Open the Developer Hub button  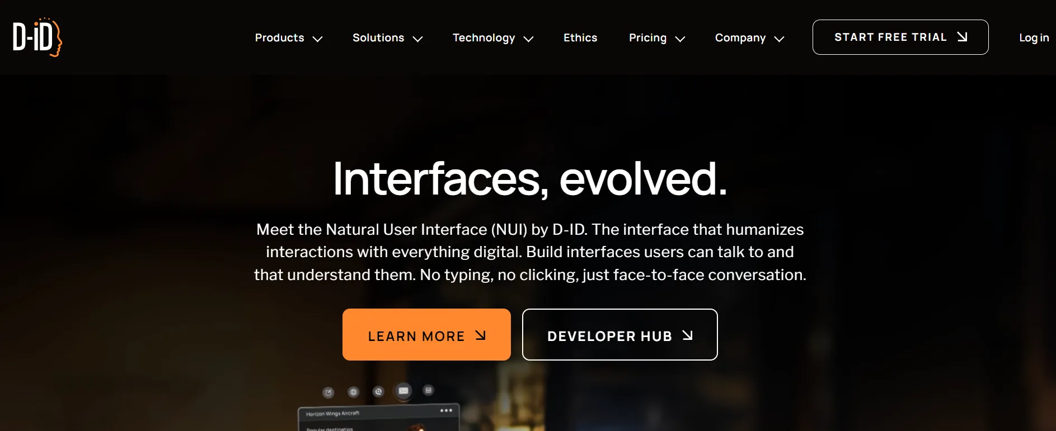(x=619, y=334)
